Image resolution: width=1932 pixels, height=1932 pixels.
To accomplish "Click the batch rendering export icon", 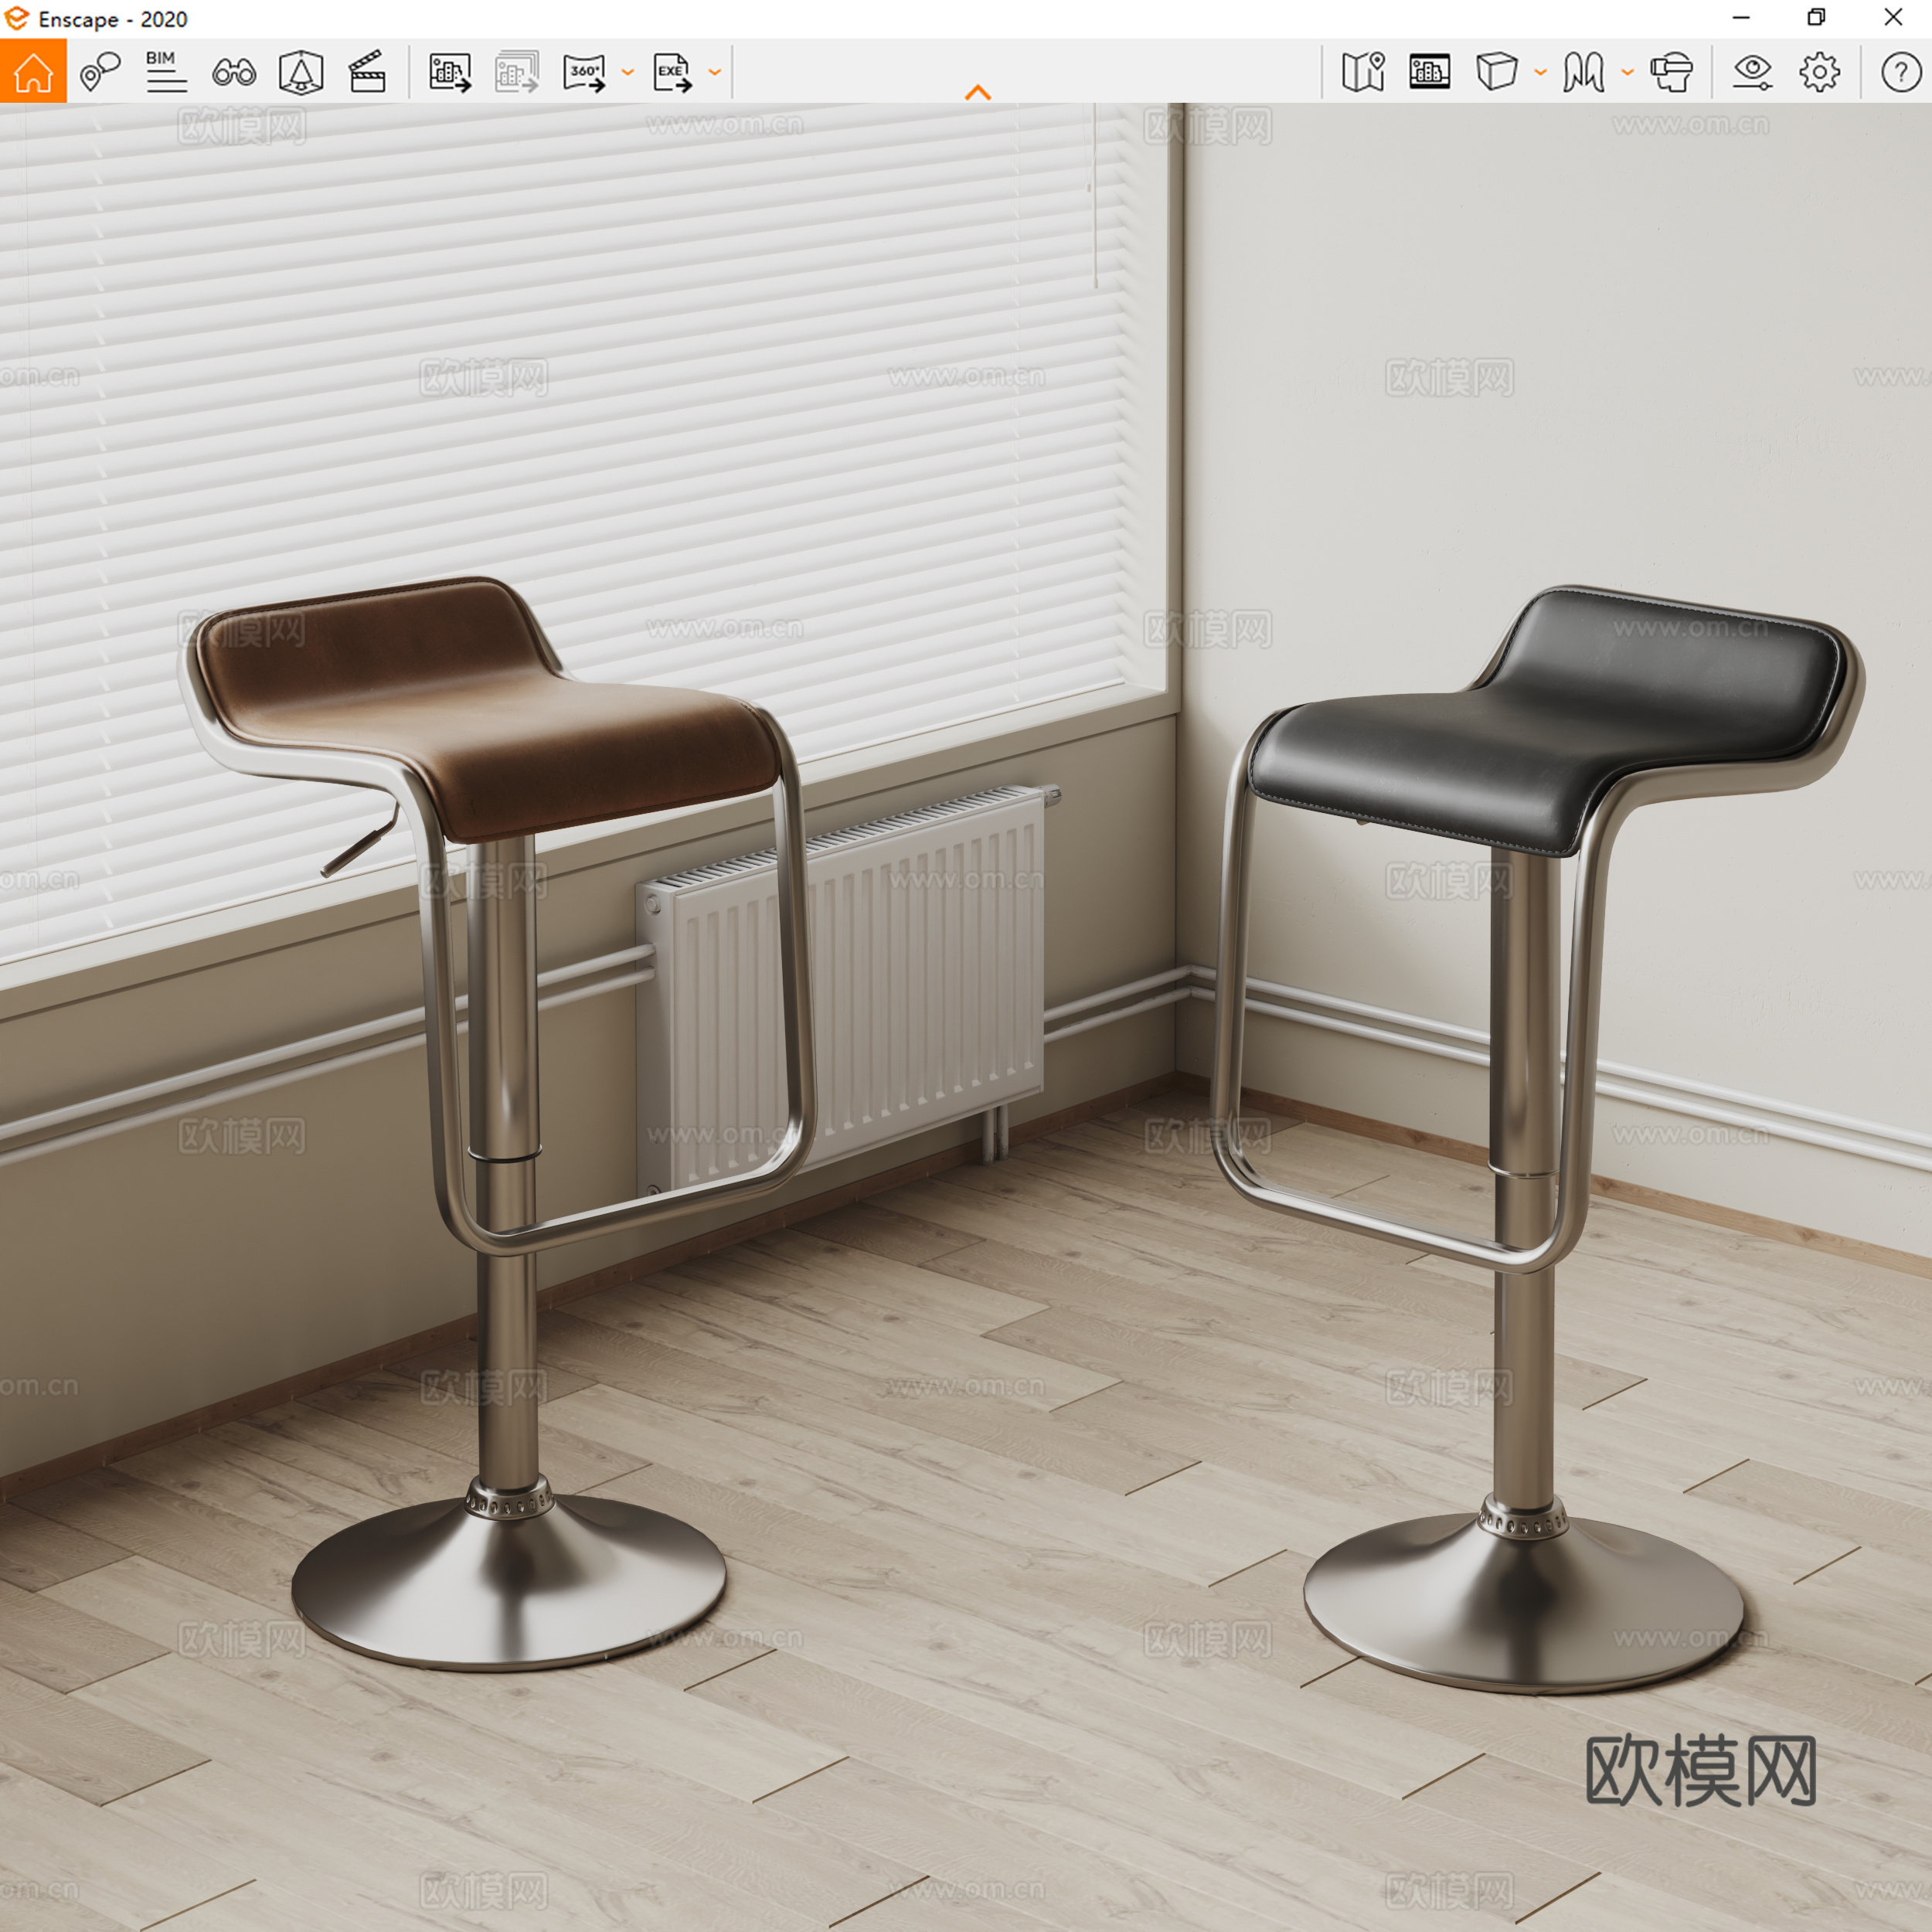I will pyautogui.click(x=517, y=71).
